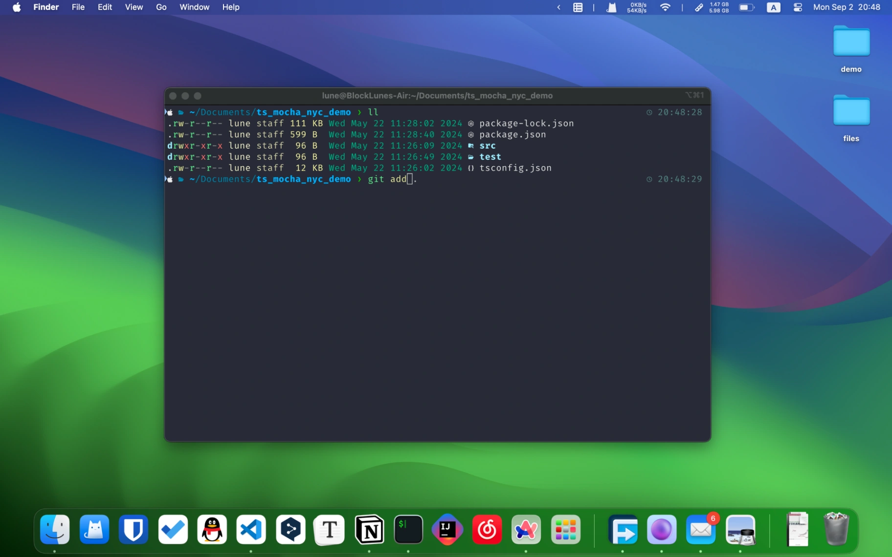Open the Trash in Dock
Screen dimensions: 892x557
pyautogui.click(x=836, y=530)
